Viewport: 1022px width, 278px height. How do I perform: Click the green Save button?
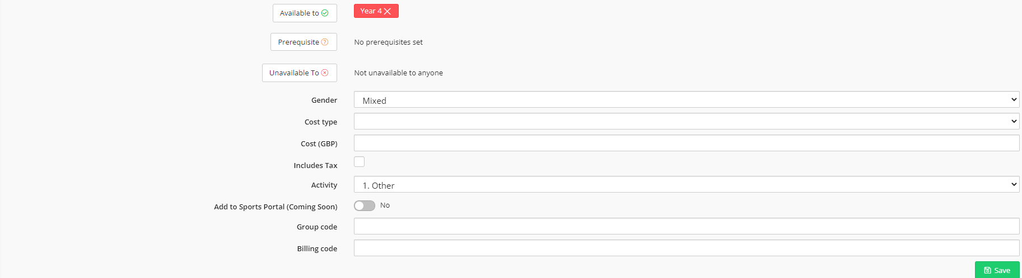tap(997, 270)
